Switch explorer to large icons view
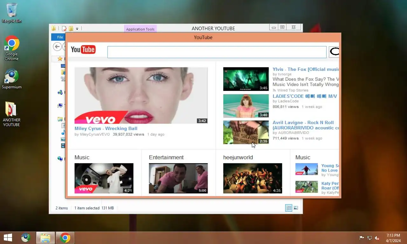 (x=296, y=208)
